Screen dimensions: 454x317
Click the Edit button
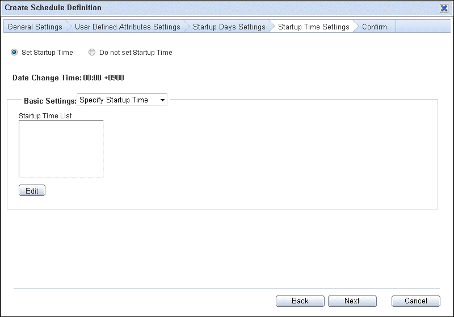point(32,191)
